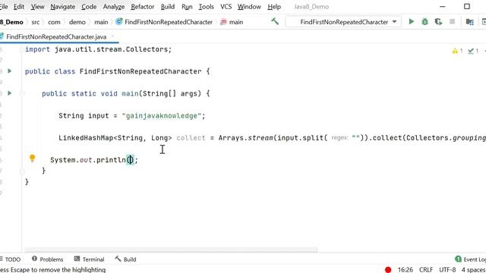Place cursor inside println parentheses
The image size is (486, 273).
click(131, 160)
